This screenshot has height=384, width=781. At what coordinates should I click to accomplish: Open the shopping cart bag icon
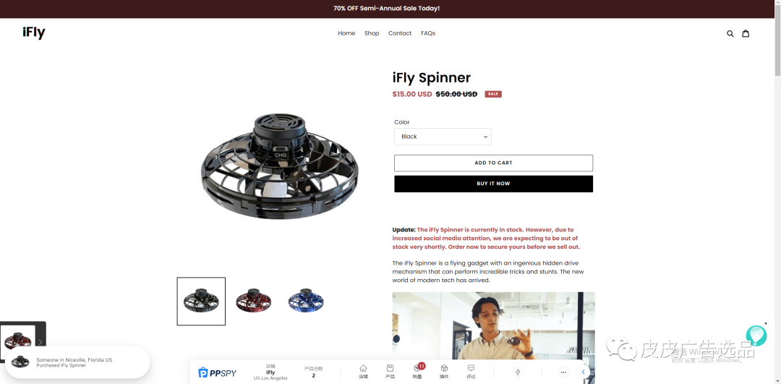point(746,33)
